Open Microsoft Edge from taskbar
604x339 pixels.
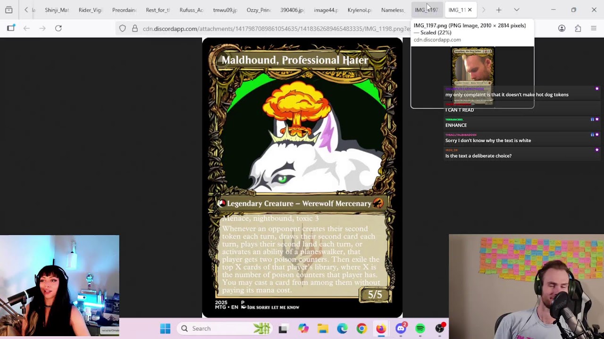click(342, 329)
